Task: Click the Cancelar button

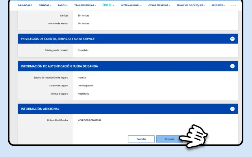Action: coord(141,139)
